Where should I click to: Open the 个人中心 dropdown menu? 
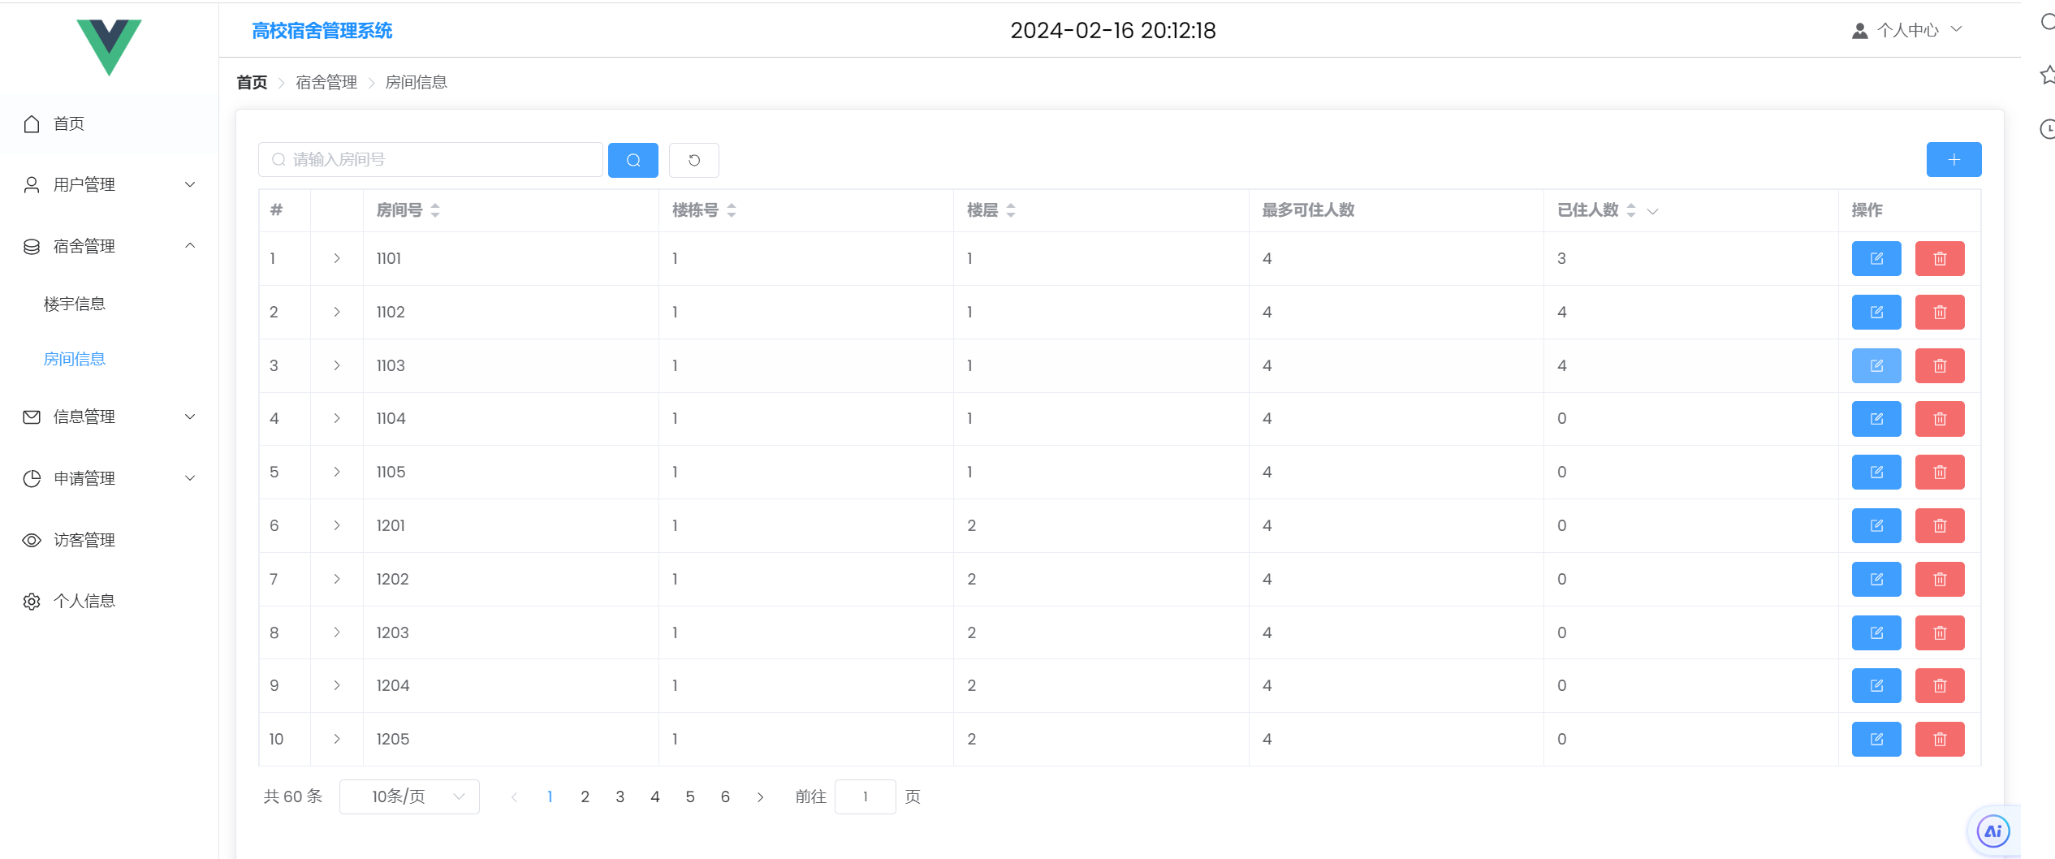pos(1906,30)
